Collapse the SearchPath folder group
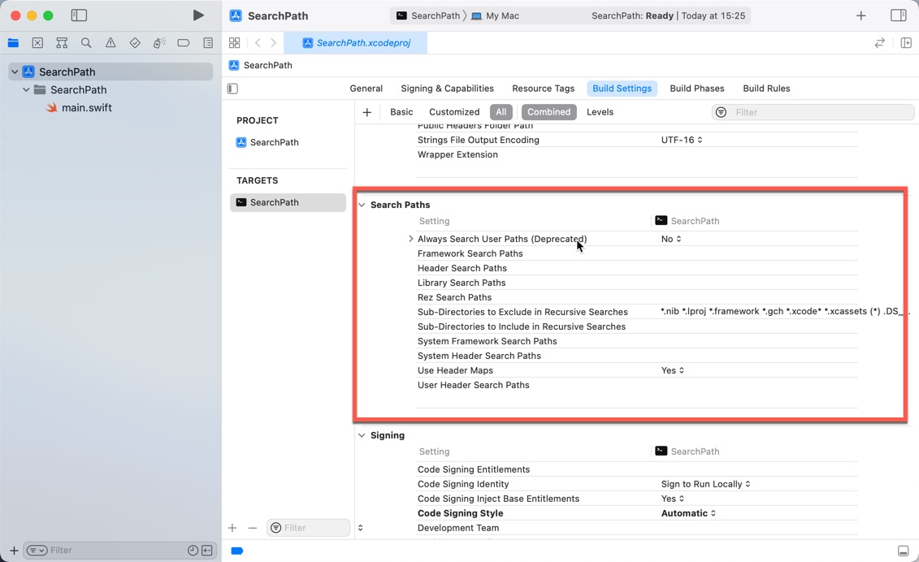This screenshot has width=919, height=562. coord(26,89)
